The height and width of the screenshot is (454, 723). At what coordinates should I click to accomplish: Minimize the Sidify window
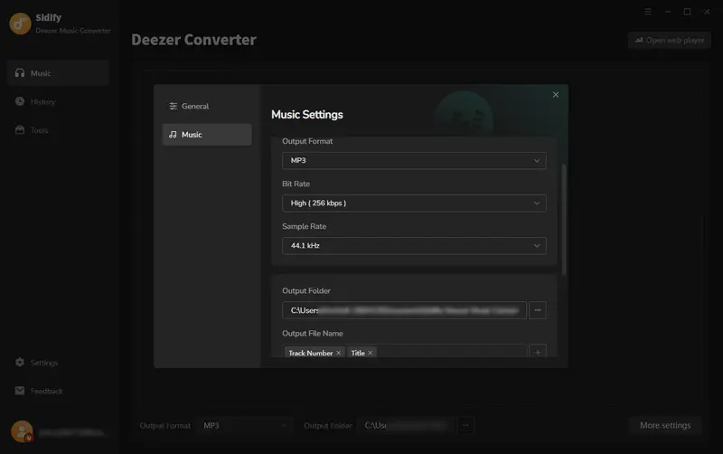click(667, 12)
